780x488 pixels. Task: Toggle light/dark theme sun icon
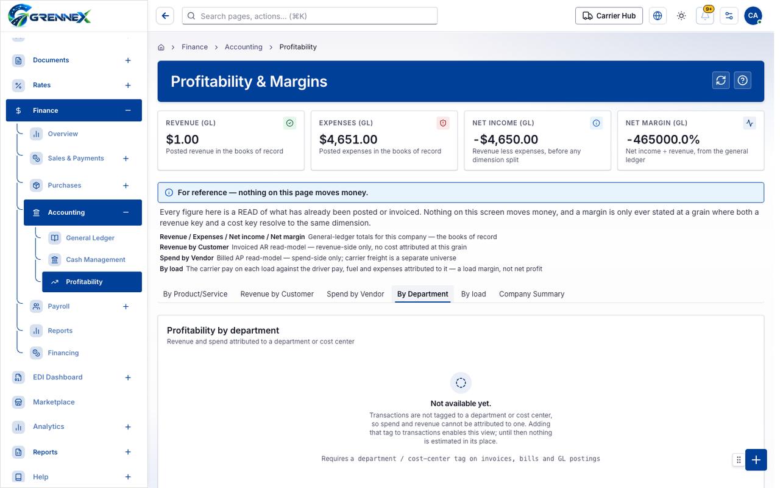click(681, 16)
